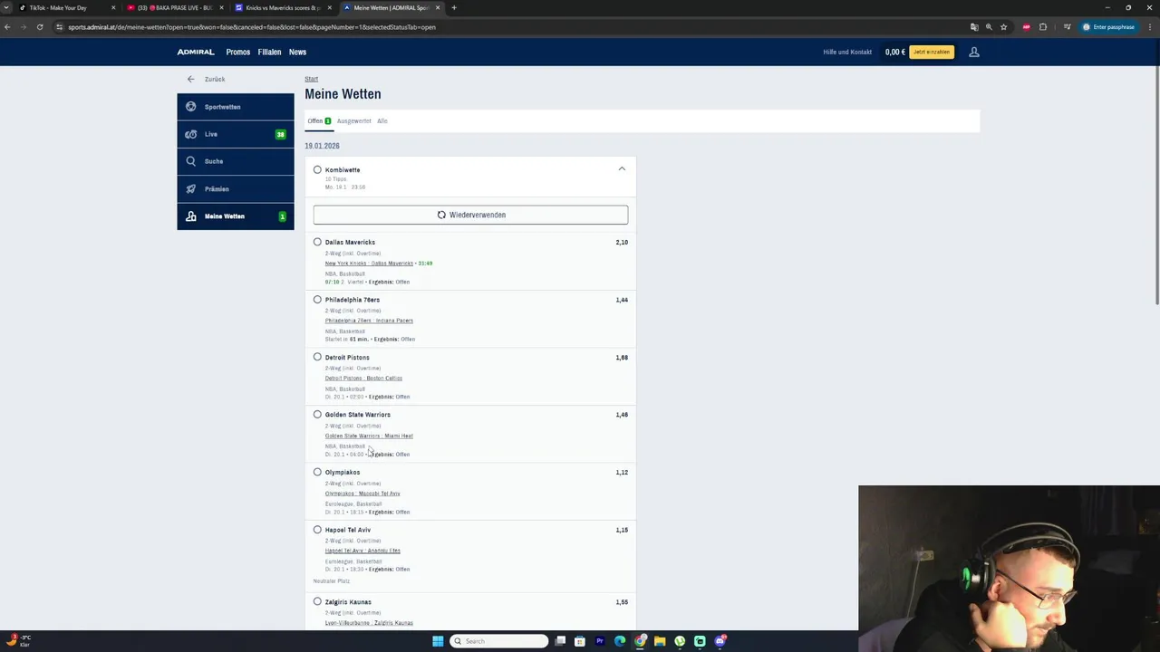Open Microsoft Edge from taskbar

[620, 641]
